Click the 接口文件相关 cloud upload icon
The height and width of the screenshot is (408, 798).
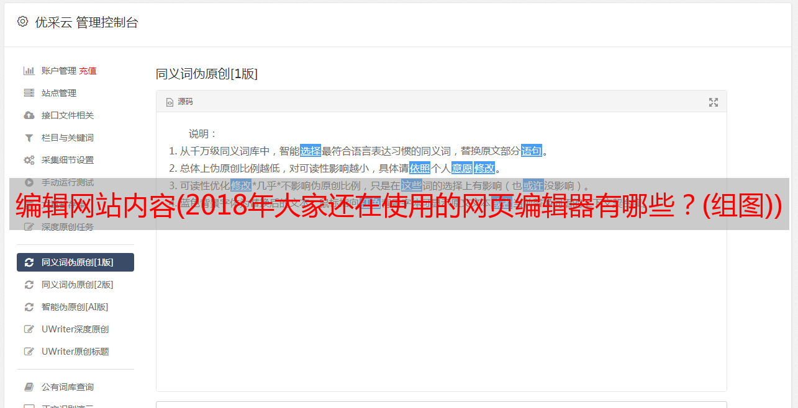tap(29, 115)
